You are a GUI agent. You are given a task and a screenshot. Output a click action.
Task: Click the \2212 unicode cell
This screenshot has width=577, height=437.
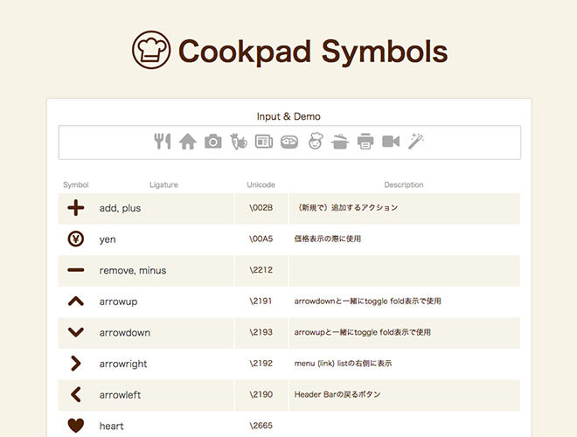tap(261, 270)
